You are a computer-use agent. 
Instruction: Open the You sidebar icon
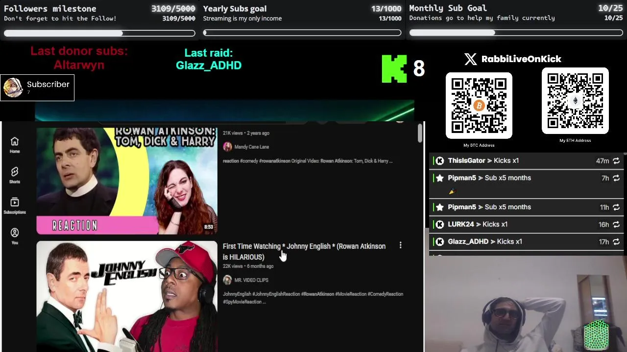click(x=15, y=236)
